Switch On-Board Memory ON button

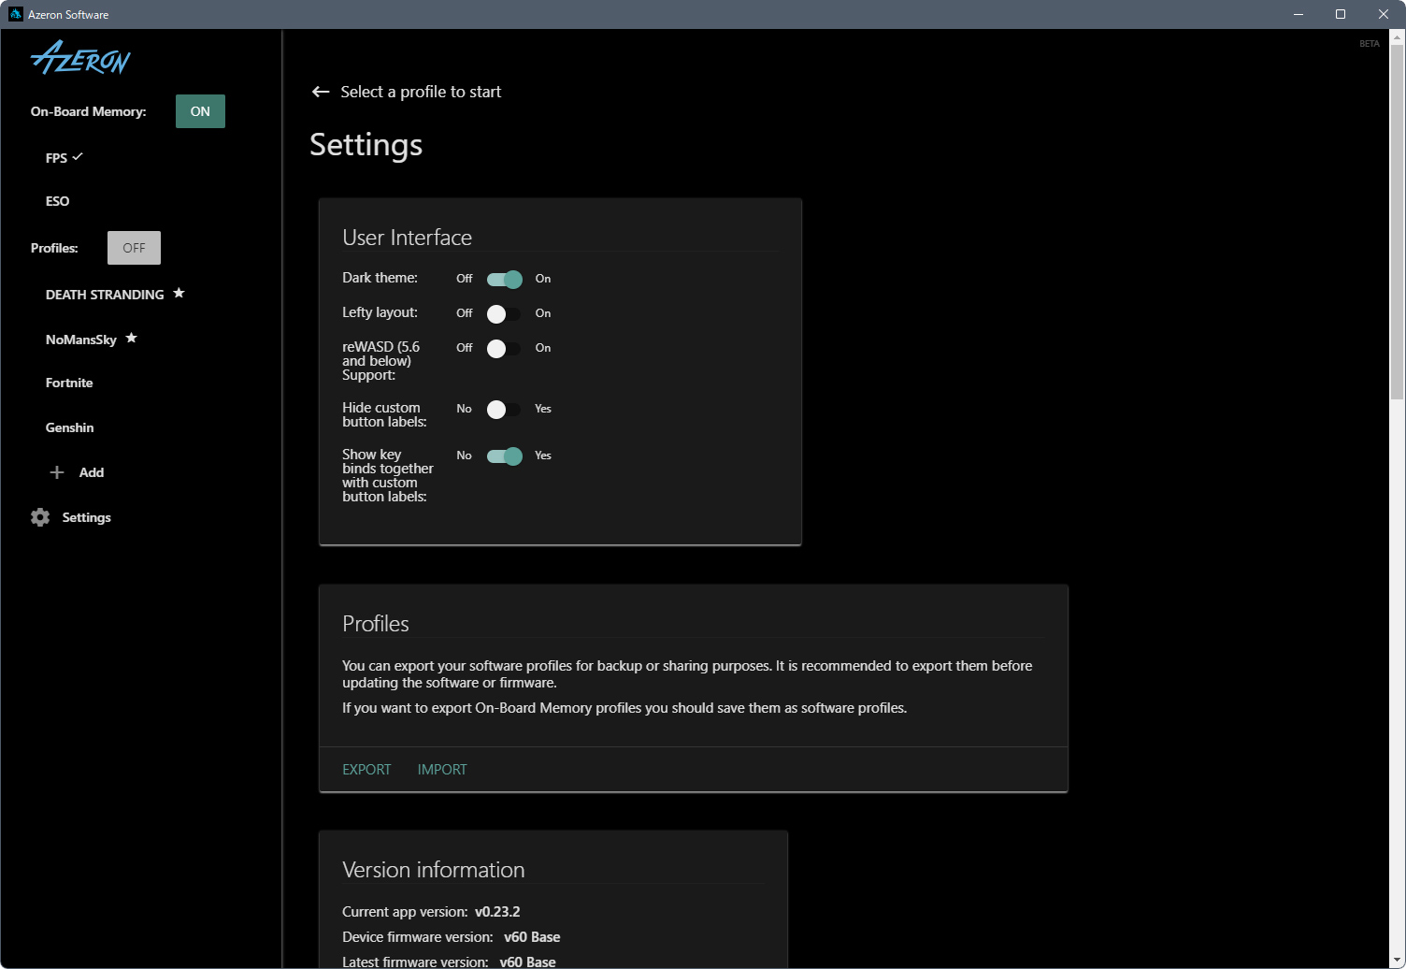(200, 111)
